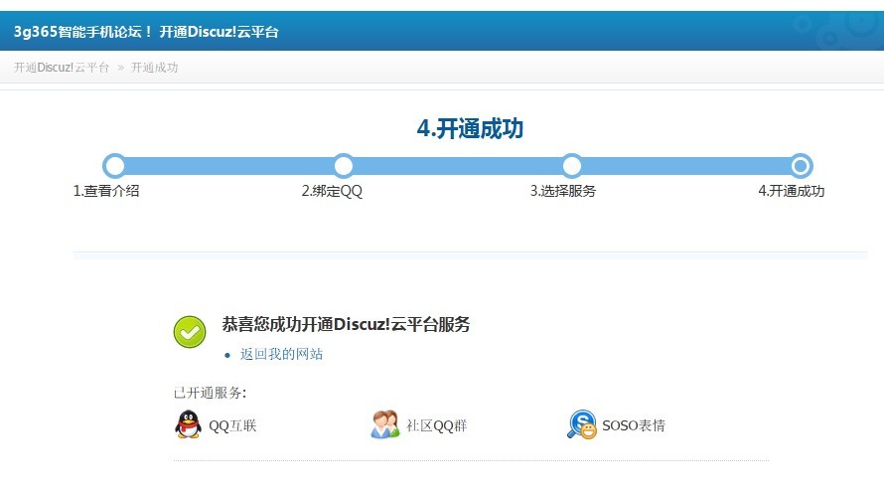
Task: Select the step 1 progress circle
Action: pos(114,166)
